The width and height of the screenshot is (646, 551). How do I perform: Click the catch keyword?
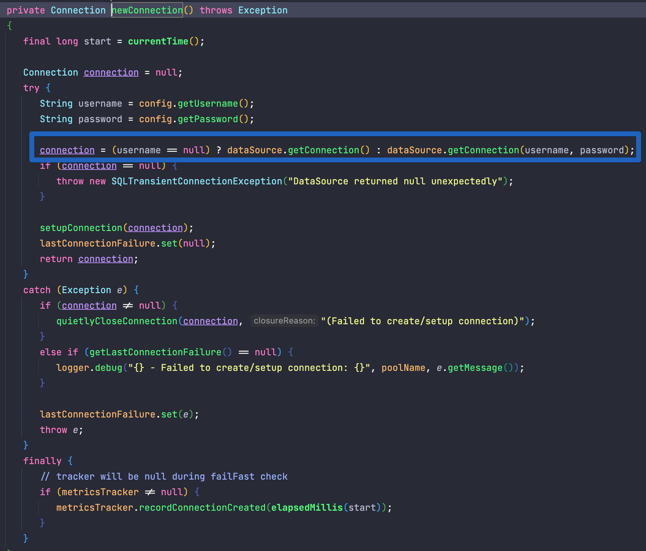coord(37,290)
